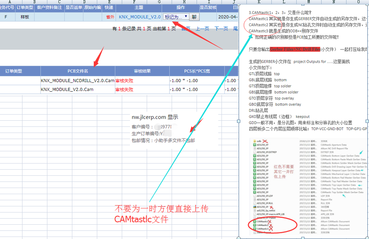
Task: Click the PCB文件名 table header
Action: click(x=78, y=71)
